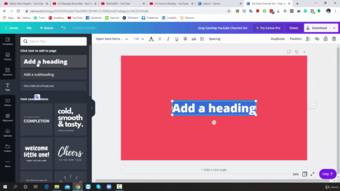Toggle underline formatting

177,39
